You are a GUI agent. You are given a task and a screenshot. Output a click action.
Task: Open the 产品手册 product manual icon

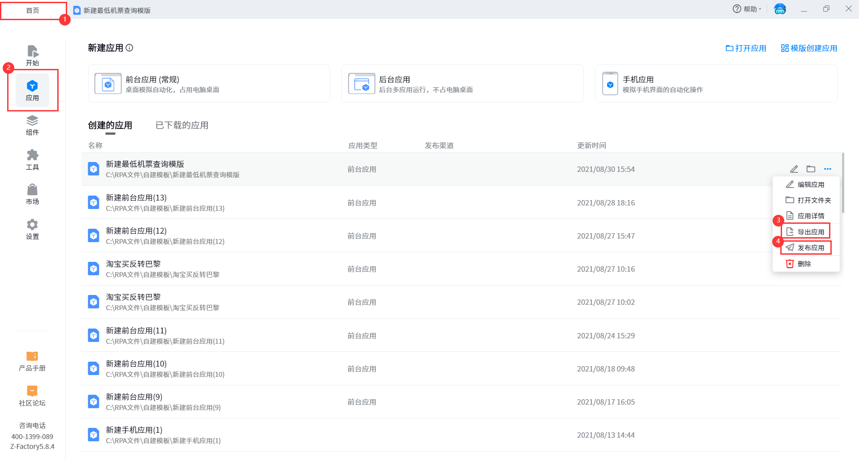(x=32, y=361)
